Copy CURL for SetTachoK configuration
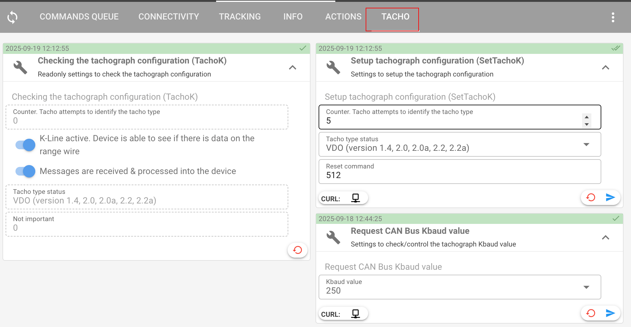This screenshot has height=327, width=631. pos(355,198)
